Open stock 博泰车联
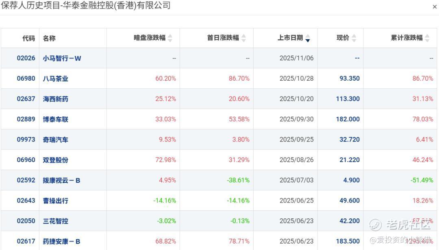This screenshot has height=250, width=439. (55, 120)
